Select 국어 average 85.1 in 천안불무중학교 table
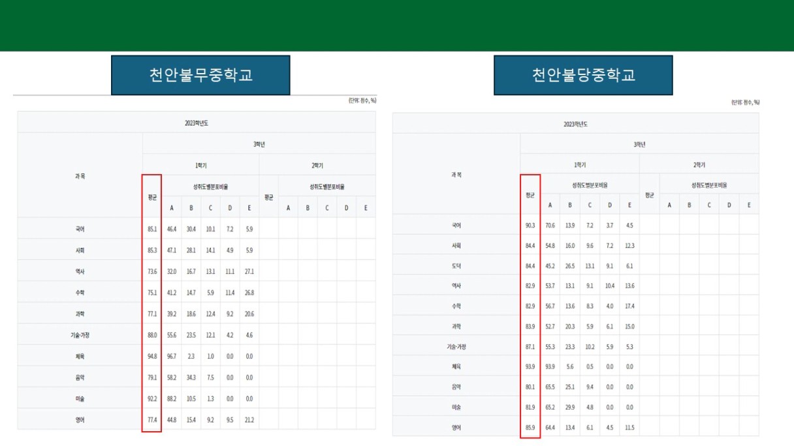Image resolution: width=794 pixels, height=446 pixels. 152,230
